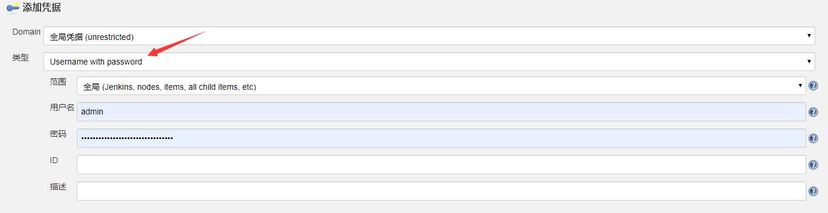Click the 添加凭据 heading text
This screenshot has height=213, width=828.
click(42, 8)
